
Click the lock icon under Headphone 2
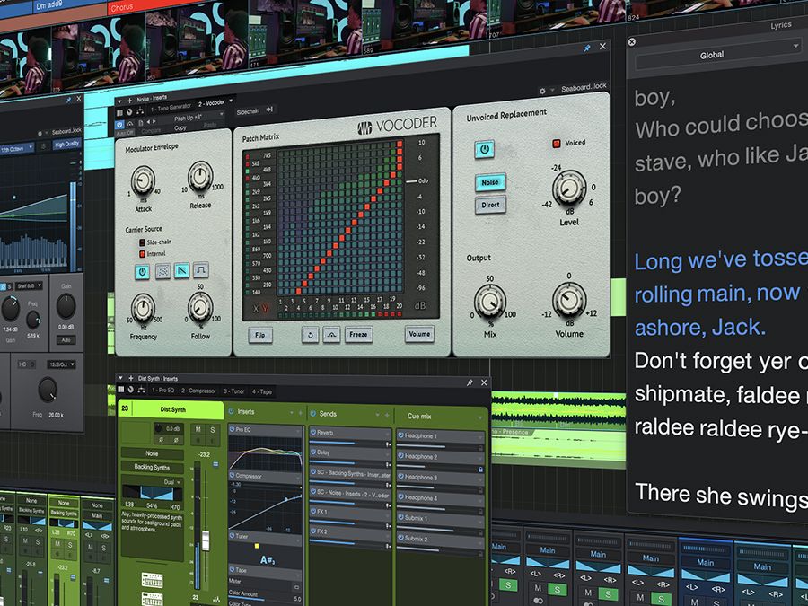tap(480, 470)
